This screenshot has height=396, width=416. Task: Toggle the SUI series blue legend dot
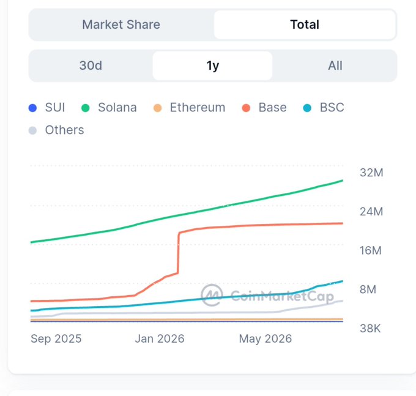pyautogui.click(x=32, y=108)
